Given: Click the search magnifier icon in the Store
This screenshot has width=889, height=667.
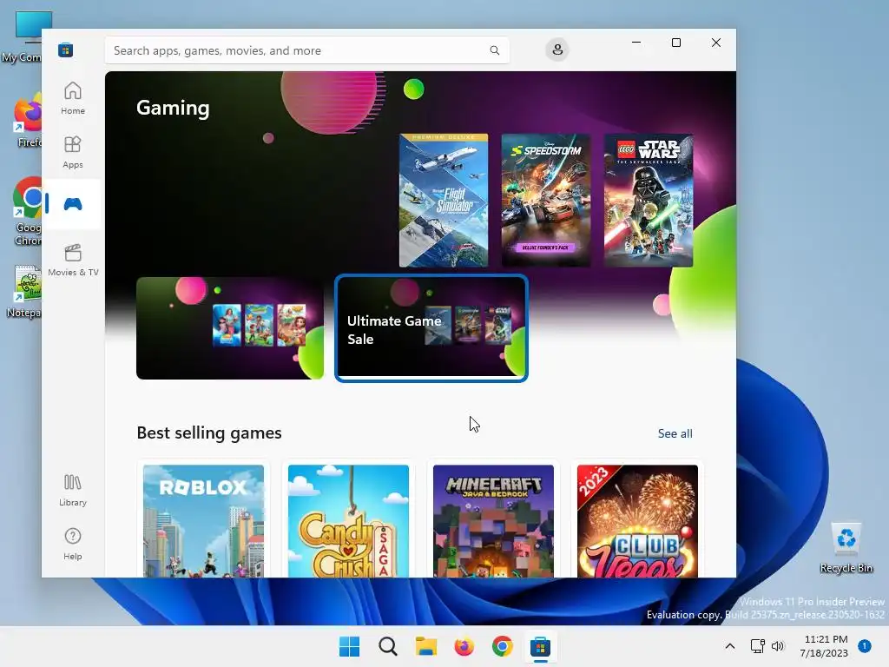Looking at the screenshot, I should (x=494, y=50).
